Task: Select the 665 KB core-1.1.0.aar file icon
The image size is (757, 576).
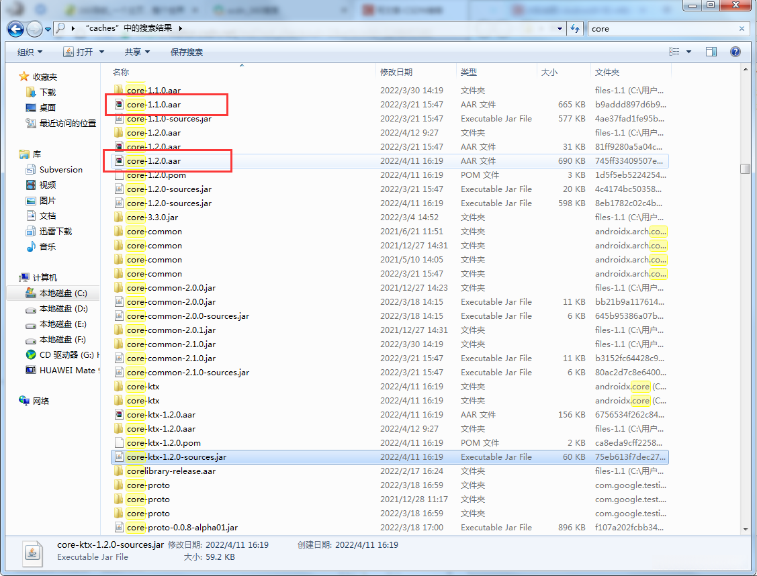Action: [x=119, y=104]
